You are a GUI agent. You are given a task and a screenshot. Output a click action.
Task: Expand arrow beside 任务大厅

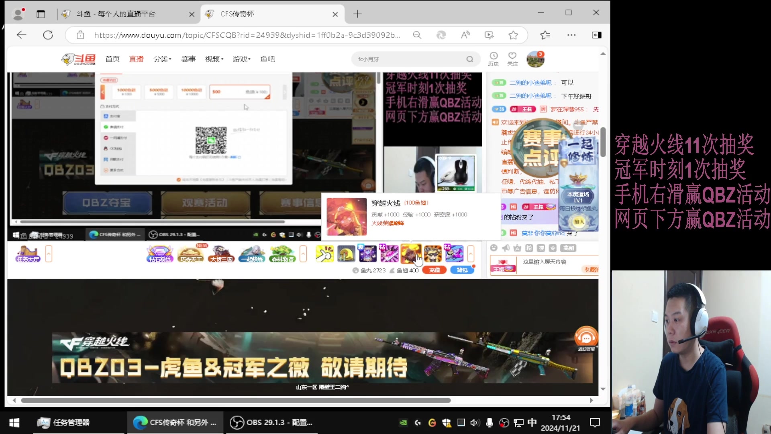49,254
